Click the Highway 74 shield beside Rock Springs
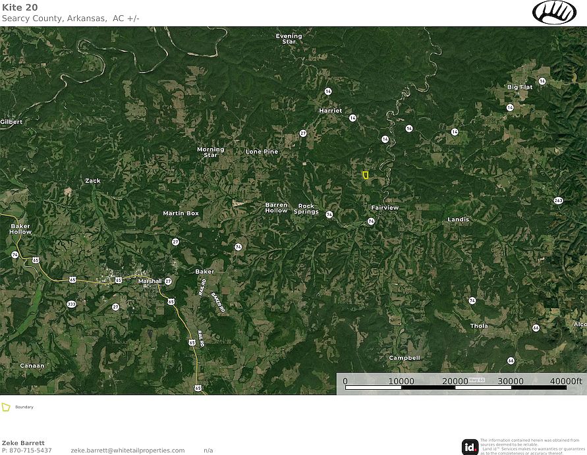 point(329,215)
